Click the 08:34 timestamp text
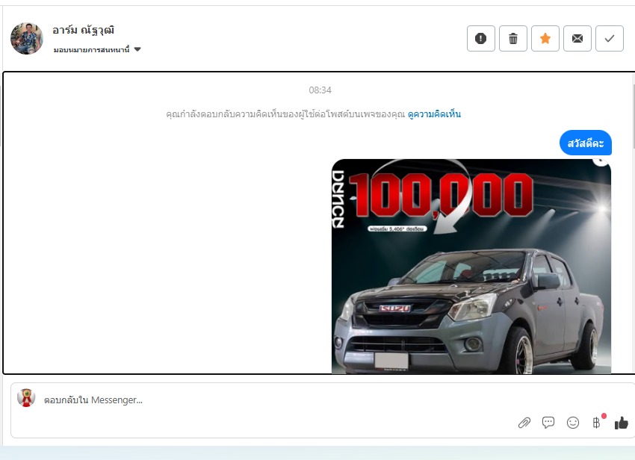Image resolution: width=635 pixels, height=460 pixels. point(320,90)
